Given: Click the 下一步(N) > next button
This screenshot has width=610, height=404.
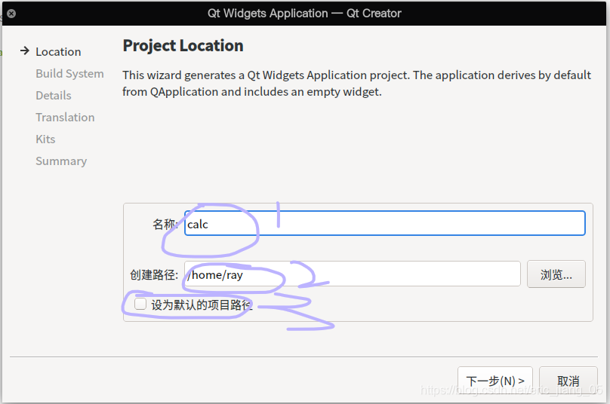Looking at the screenshot, I should (x=494, y=381).
